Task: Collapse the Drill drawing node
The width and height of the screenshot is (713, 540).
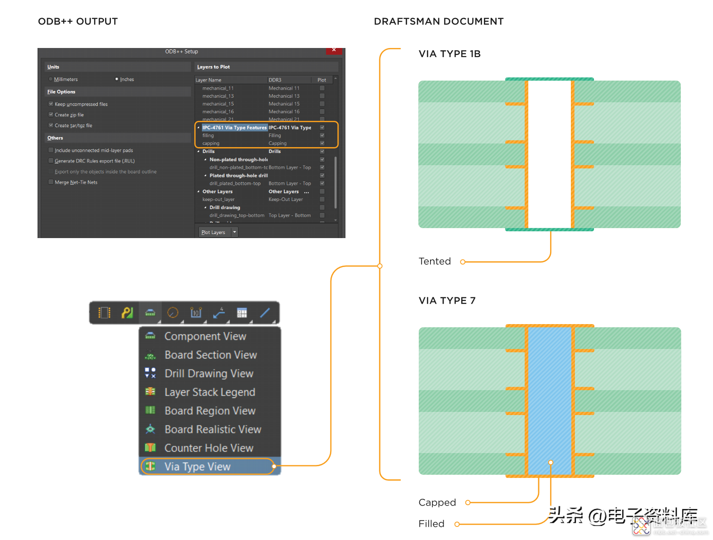Action: click(x=205, y=207)
